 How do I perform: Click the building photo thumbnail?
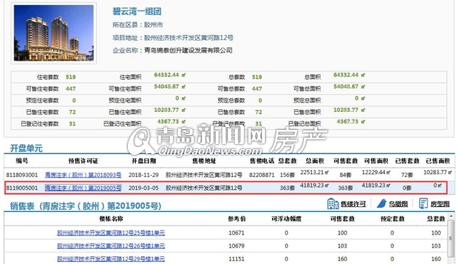(54, 33)
